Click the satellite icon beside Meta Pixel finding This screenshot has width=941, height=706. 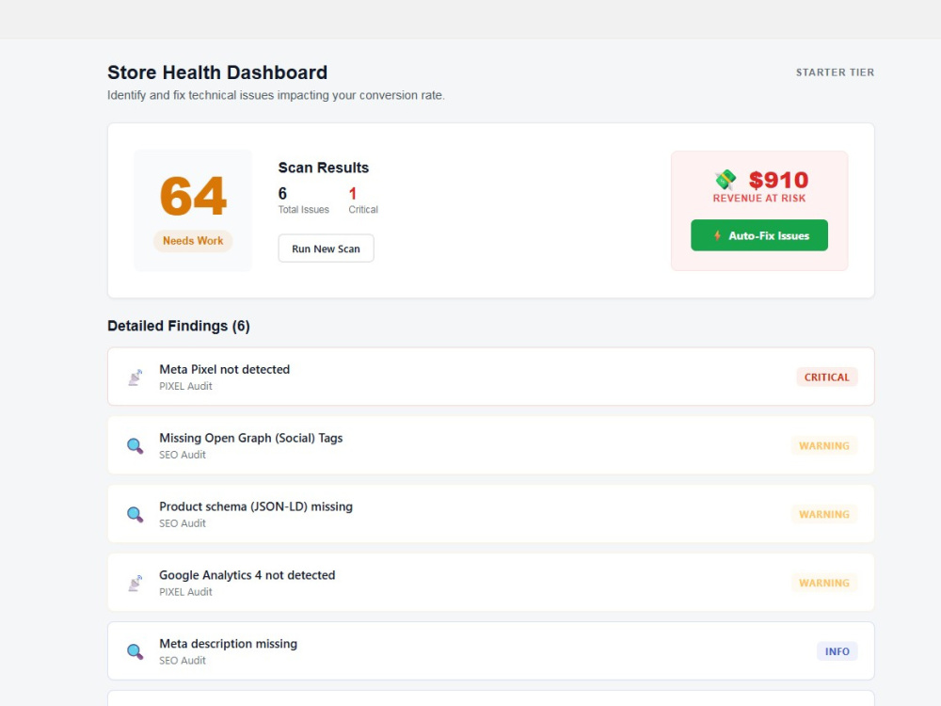pos(135,377)
